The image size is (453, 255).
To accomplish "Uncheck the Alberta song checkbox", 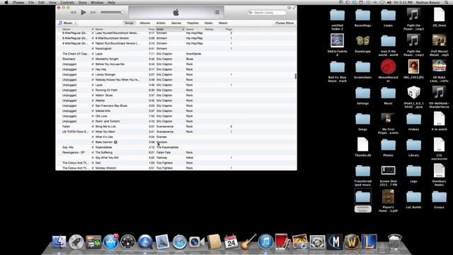I will pyautogui.click(x=93, y=101).
